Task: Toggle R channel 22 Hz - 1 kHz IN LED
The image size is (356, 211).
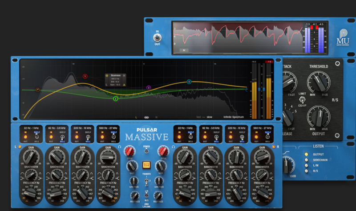Action: [x=179, y=137]
